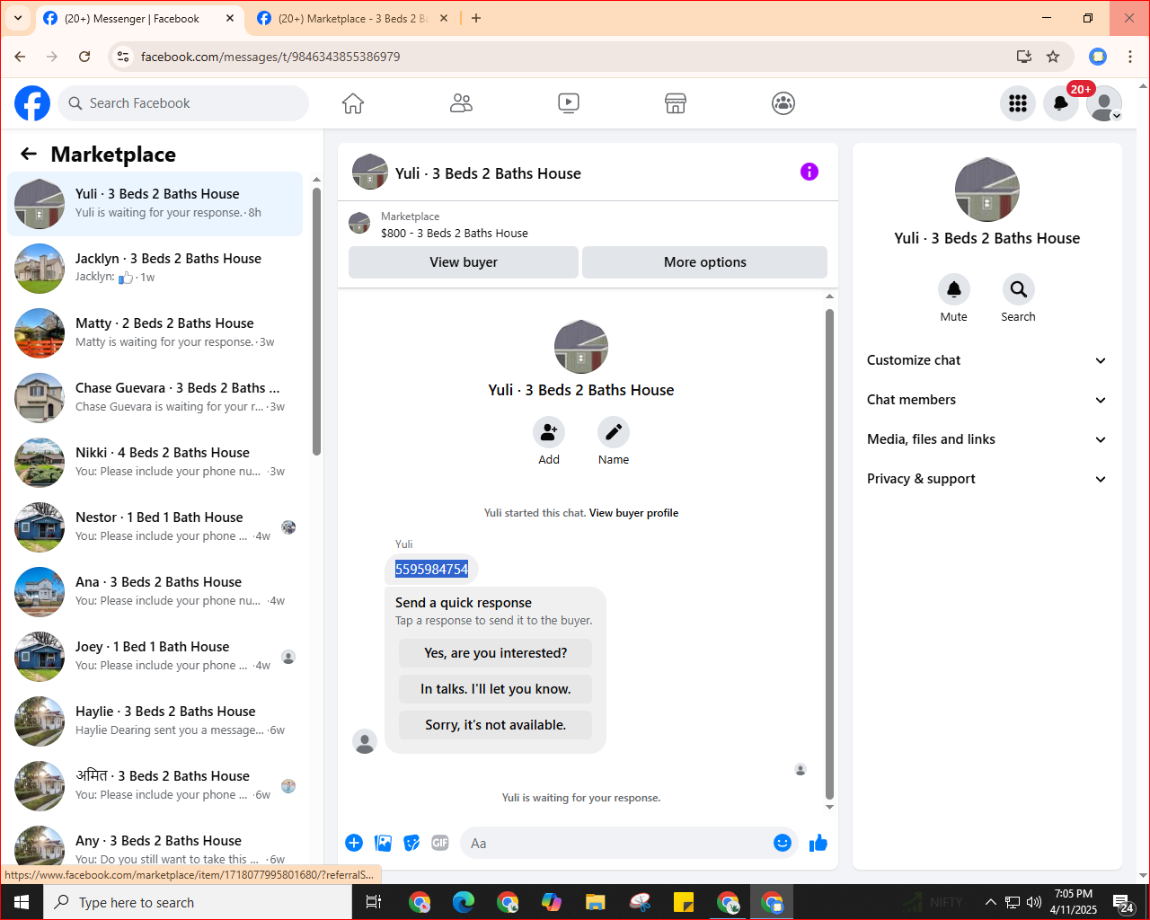Click Yuli's house thumbnail in right panel
Screen dimensions: 1150x920
point(986,190)
